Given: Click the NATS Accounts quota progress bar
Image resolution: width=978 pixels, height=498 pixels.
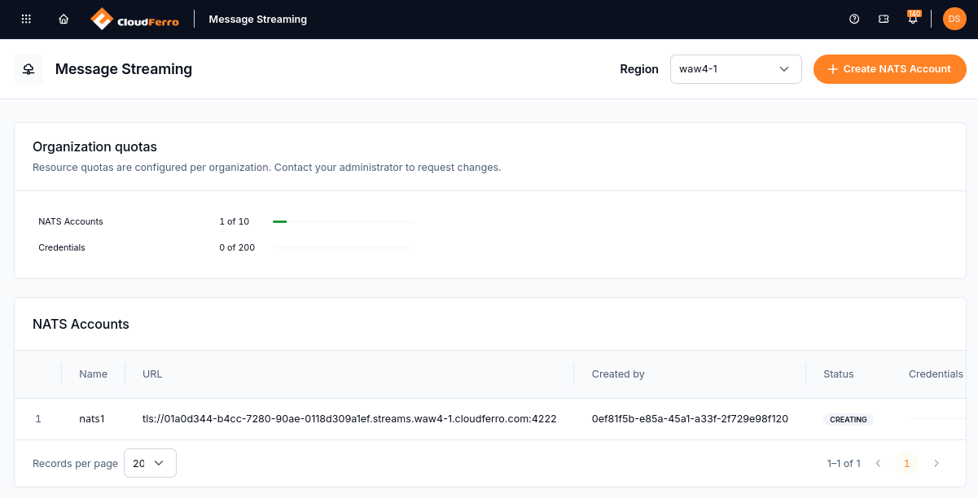Looking at the screenshot, I should (x=343, y=221).
